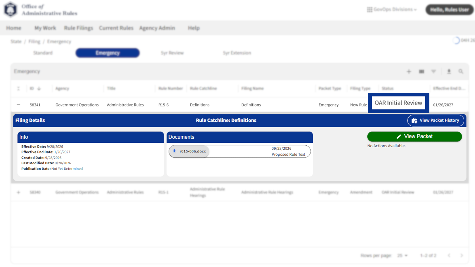Collapse the expanded row 58341
Image resolution: width=475 pixels, height=267 pixels.
(x=19, y=105)
